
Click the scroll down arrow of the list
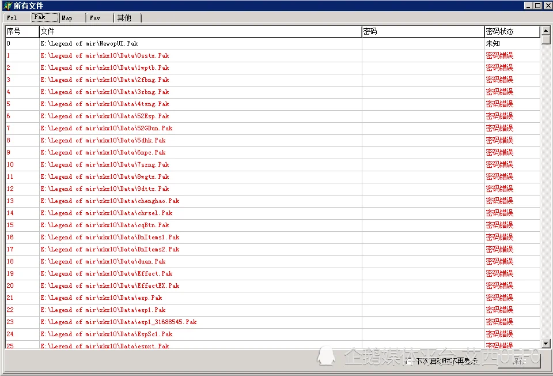click(x=546, y=344)
